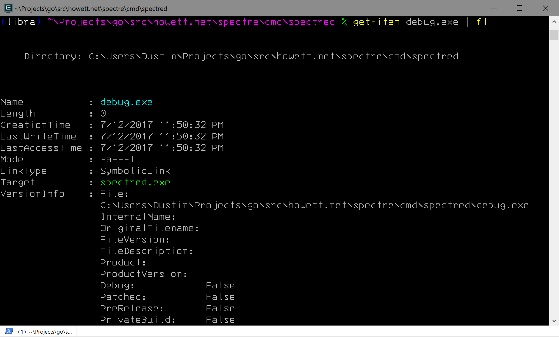
Task: Click the (libra) prompt label
Action: (x=21, y=22)
